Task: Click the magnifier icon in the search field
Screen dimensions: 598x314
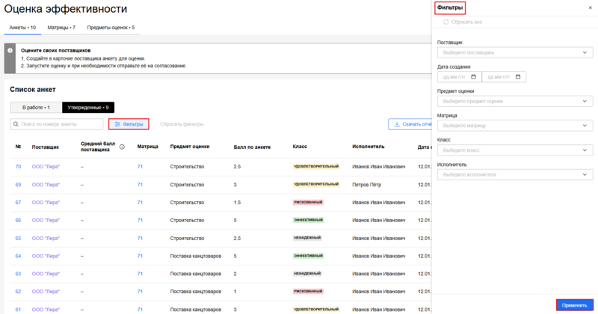Action: point(16,124)
